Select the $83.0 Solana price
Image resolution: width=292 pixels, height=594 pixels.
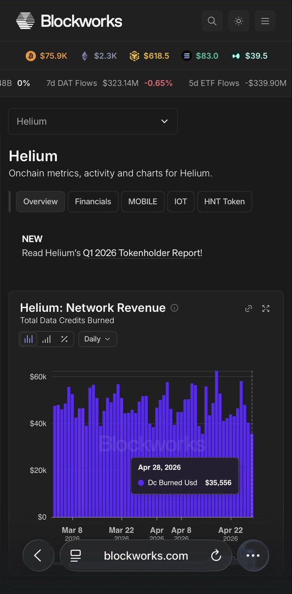pos(207,56)
